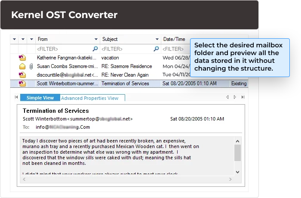This screenshot has width=301, height=198.
Task: Jump to last item with end arrow
Action: (243, 97)
